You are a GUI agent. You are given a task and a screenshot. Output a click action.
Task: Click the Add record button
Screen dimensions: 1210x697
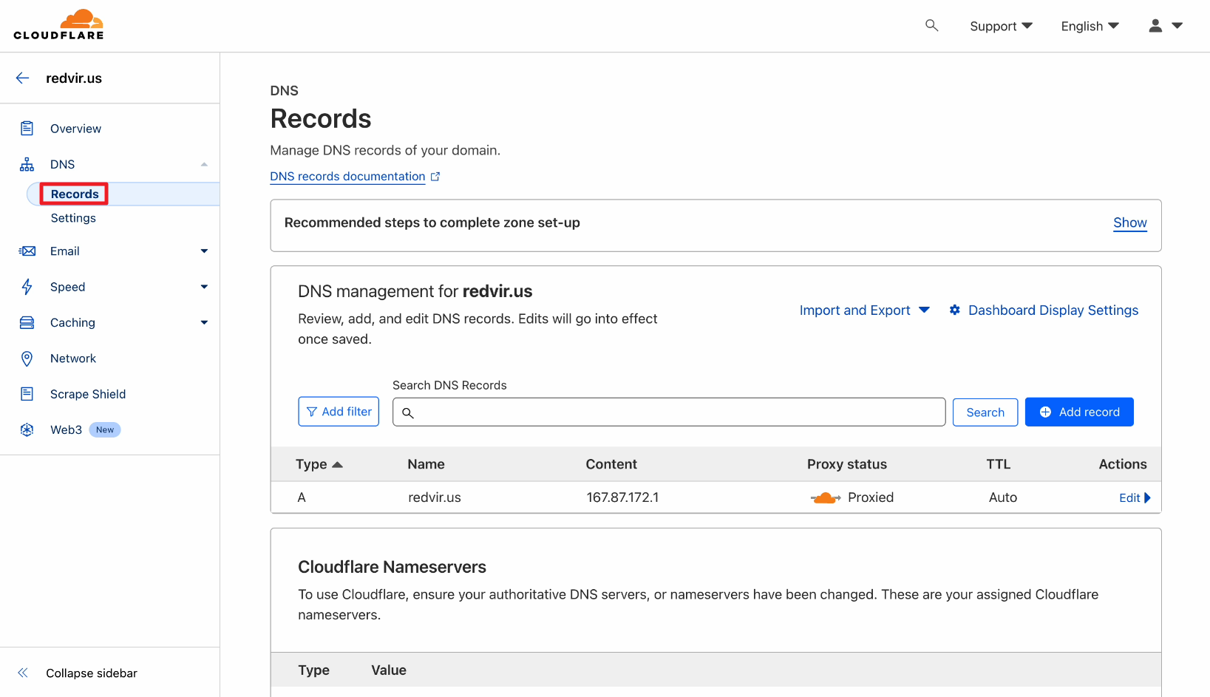tap(1078, 412)
